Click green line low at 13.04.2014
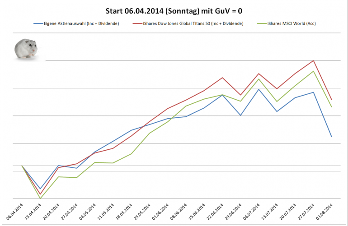This screenshot has height=226, width=348. point(40,198)
